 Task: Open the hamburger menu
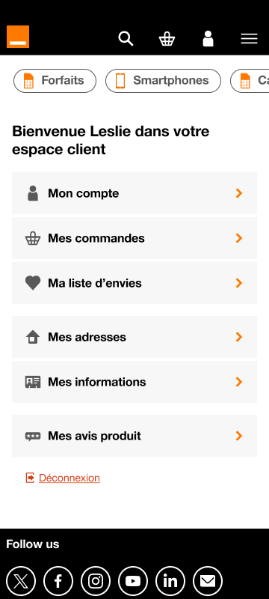(x=249, y=39)
